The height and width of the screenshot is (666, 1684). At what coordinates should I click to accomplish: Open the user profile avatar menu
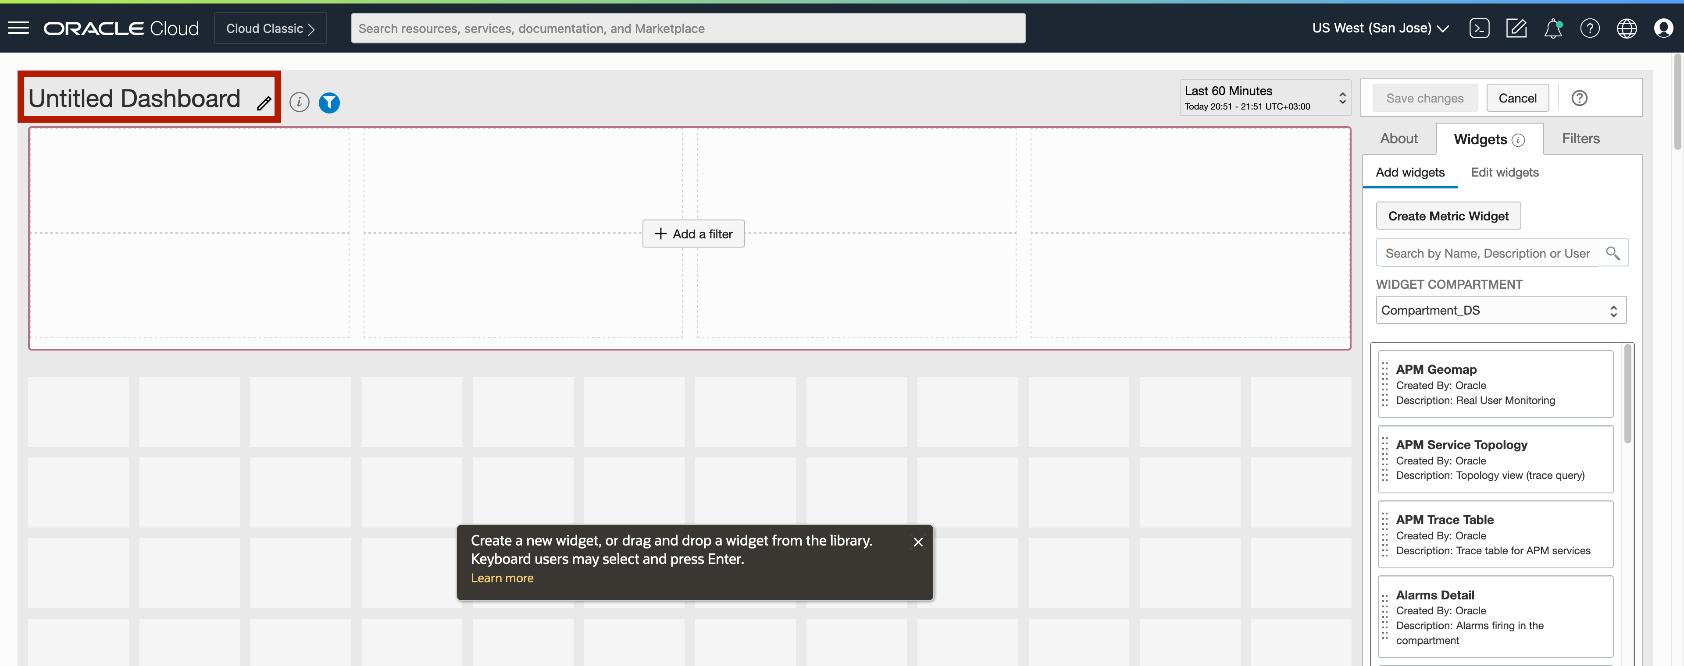1663,28
